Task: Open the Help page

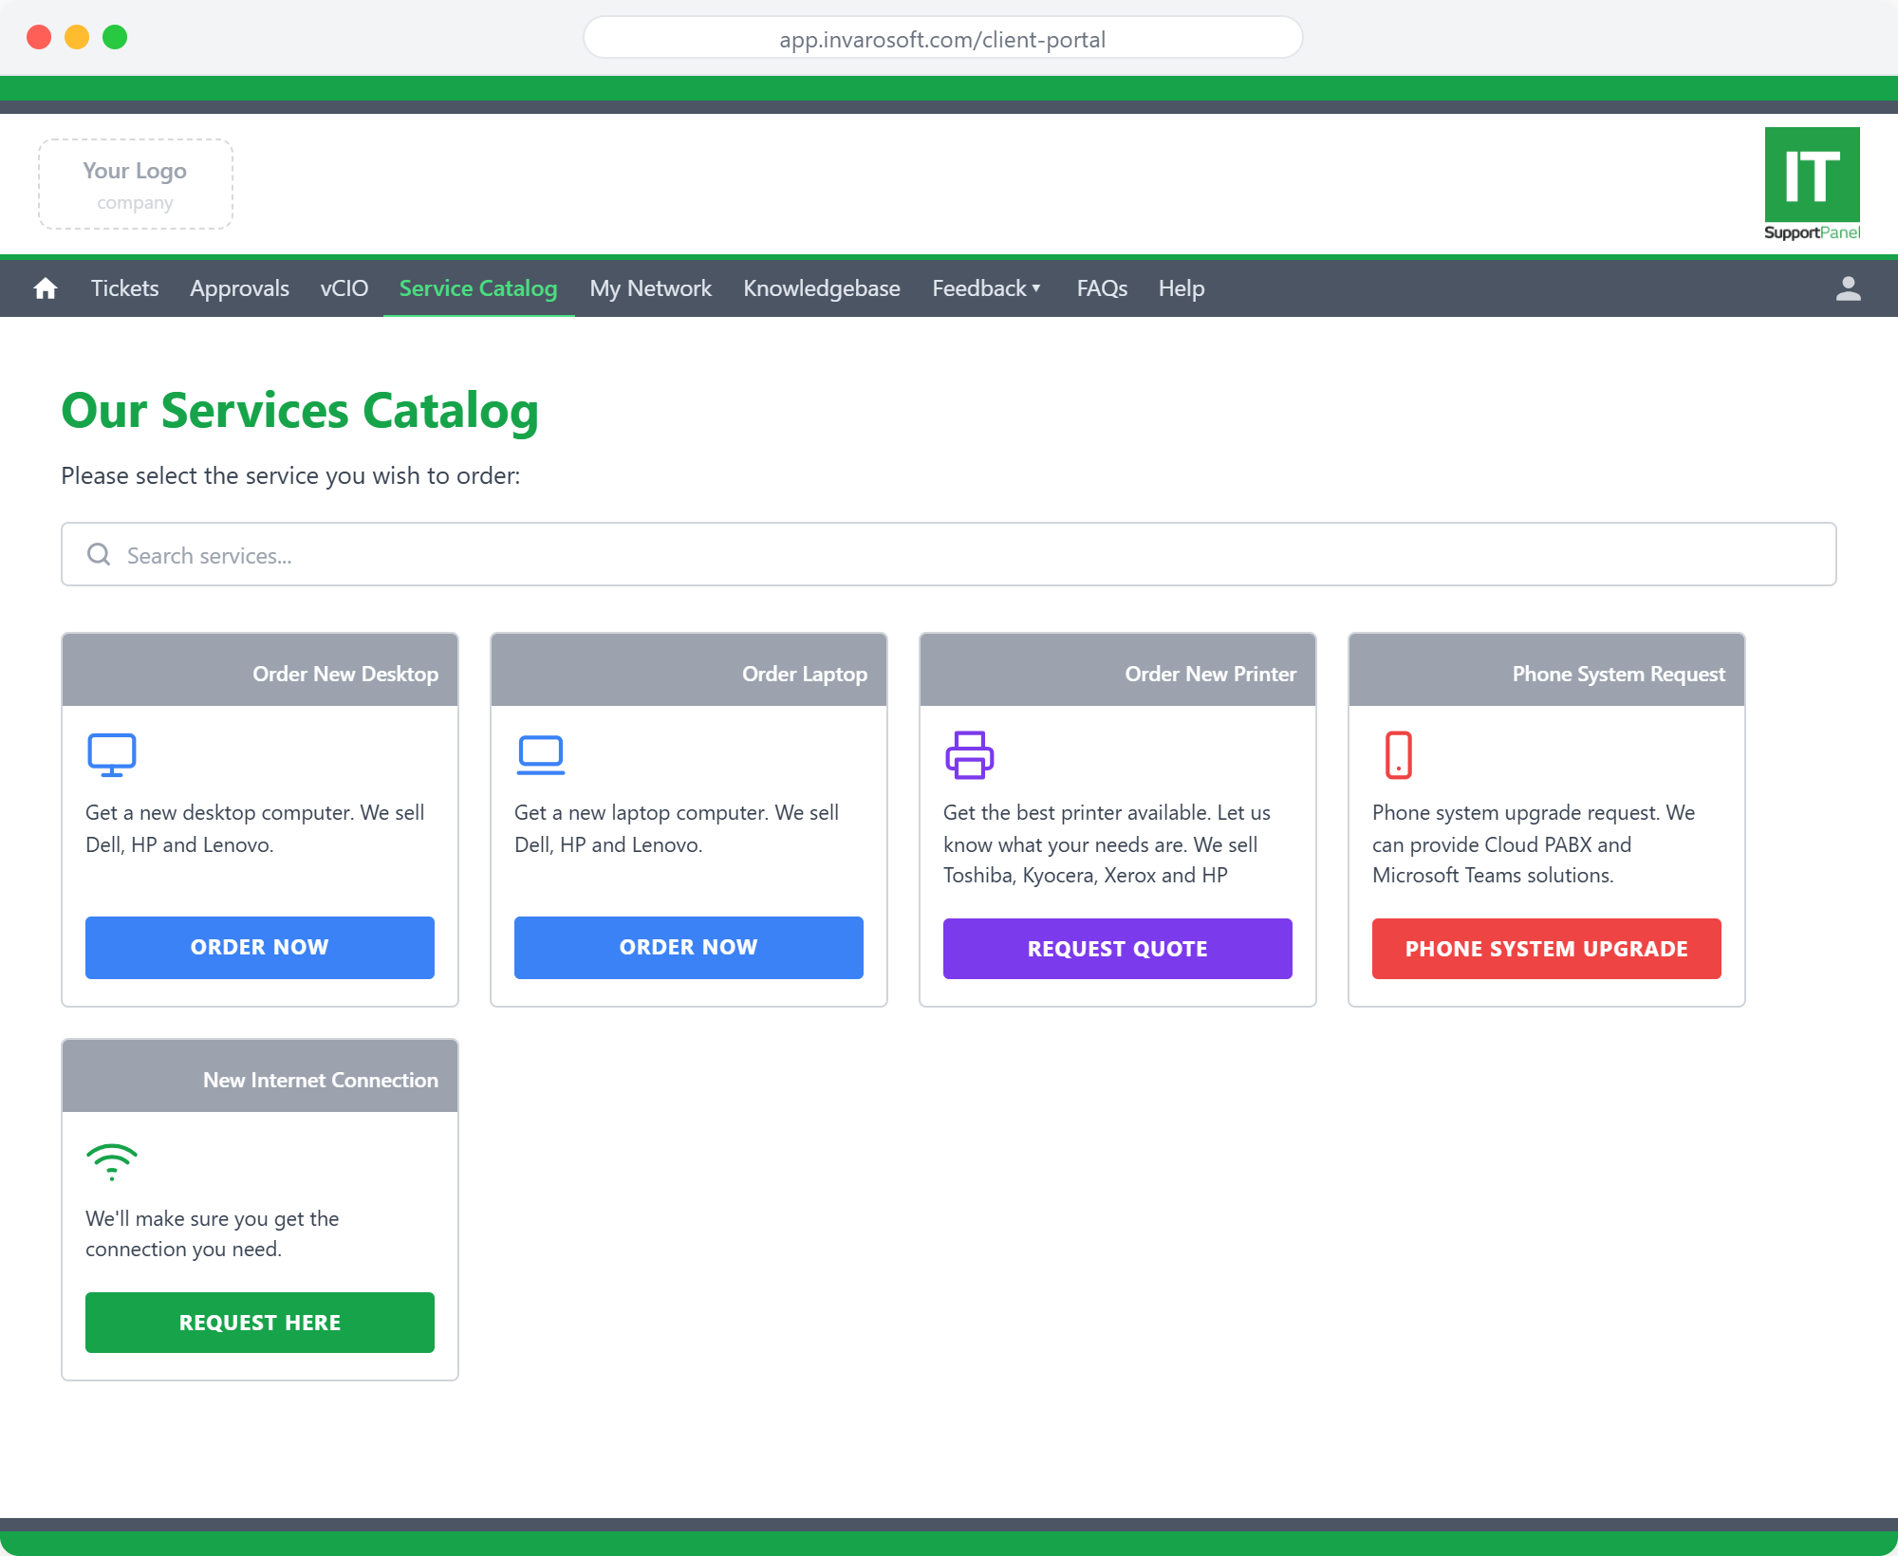Action: click(x=1182, y=288)
